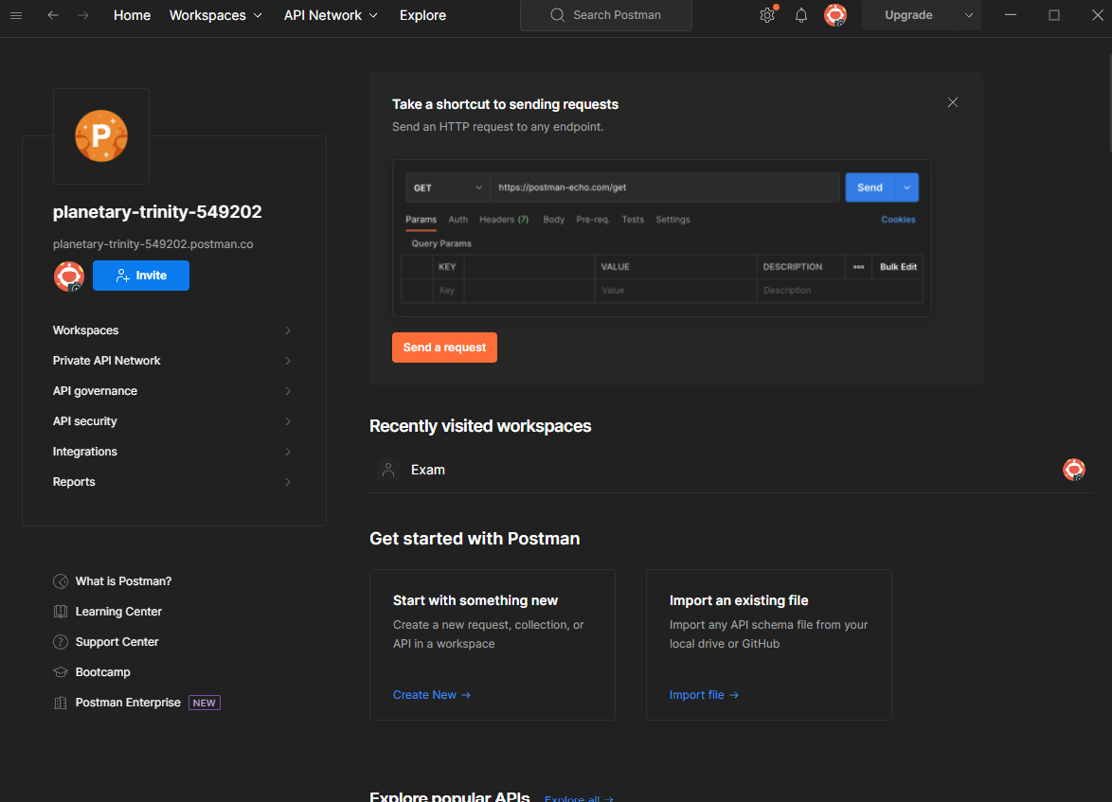Click the Import file link
This screenshot has width=1112, height=802.
point(704,695)
